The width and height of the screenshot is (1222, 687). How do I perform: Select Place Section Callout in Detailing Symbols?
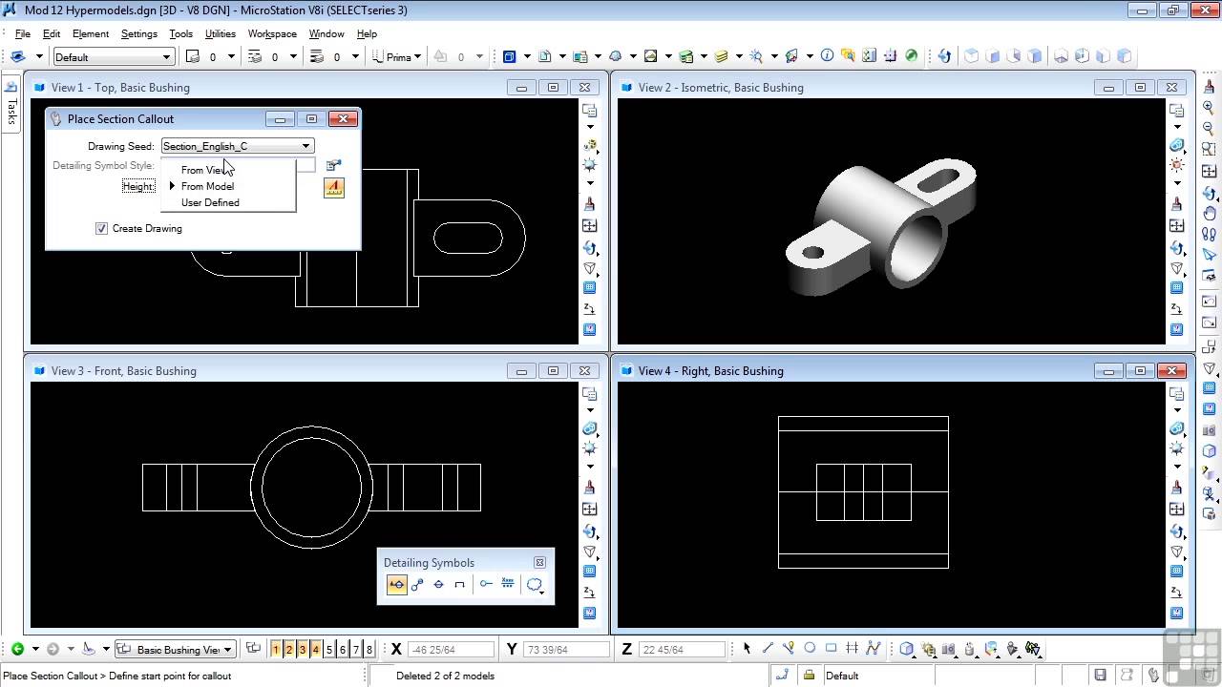point(396,584)
